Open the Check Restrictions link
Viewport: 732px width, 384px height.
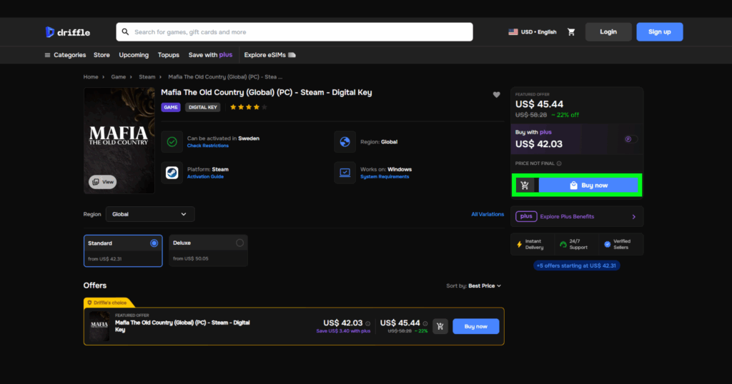click(x=208, y=146)
